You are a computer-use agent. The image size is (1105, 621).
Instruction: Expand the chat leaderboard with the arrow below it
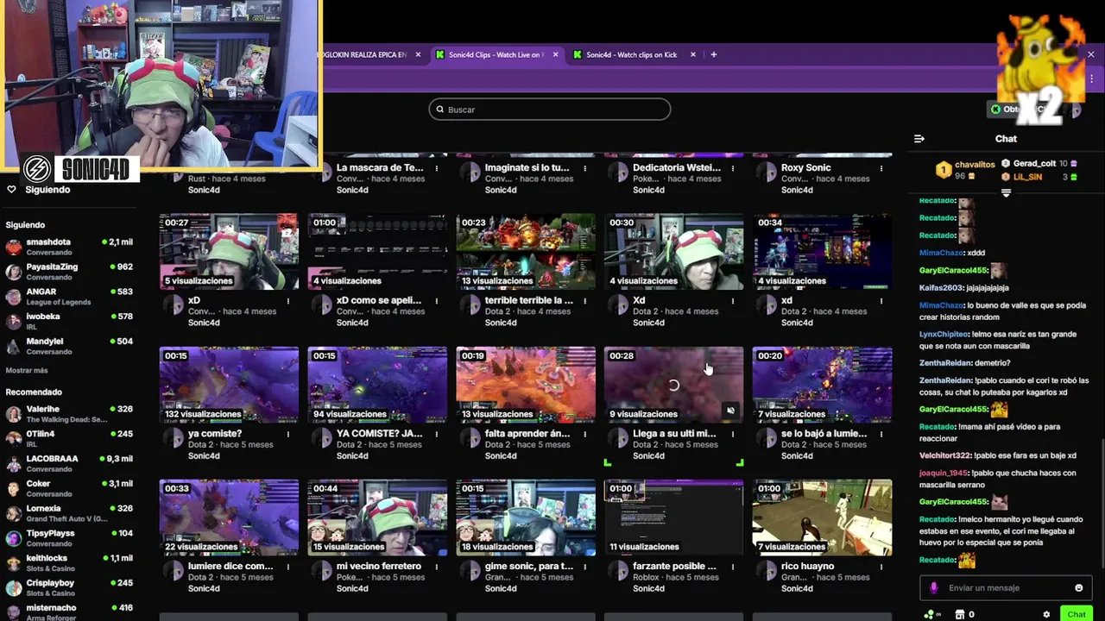(x=1006, y=193)
